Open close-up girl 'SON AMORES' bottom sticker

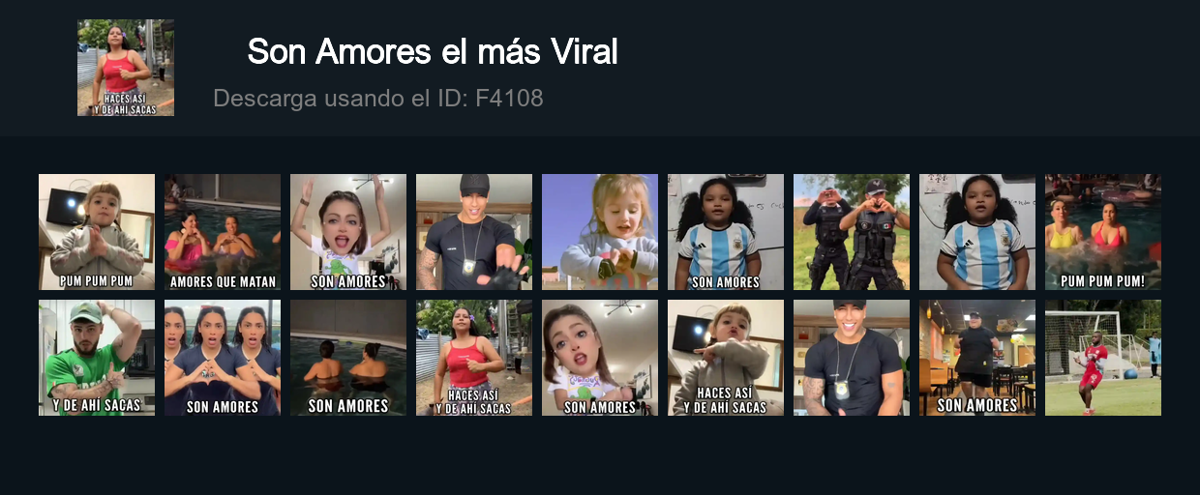coord(600,358)
